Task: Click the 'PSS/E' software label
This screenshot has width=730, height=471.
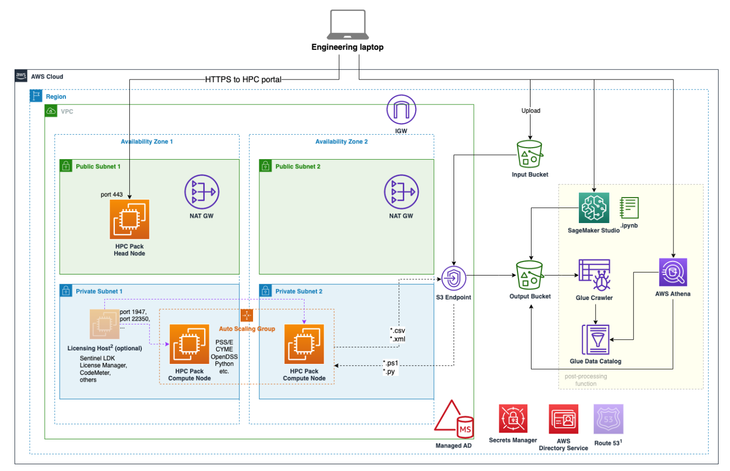Action: pos(224,342)
